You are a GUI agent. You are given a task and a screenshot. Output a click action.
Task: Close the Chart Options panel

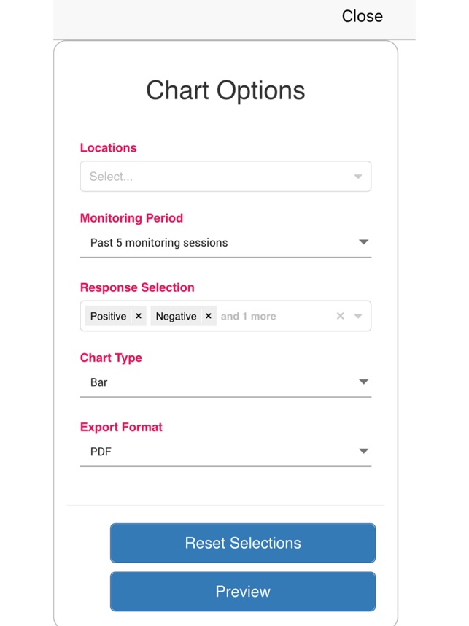362,16
